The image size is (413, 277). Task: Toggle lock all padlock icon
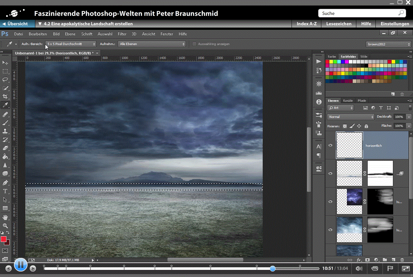pos(366,126)
